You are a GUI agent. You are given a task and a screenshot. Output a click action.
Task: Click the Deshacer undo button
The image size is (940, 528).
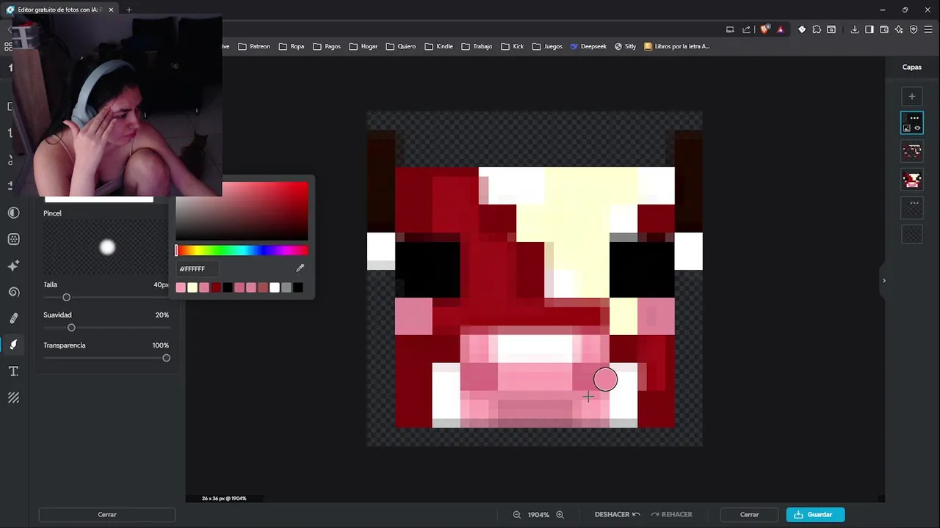pos(618,515)
